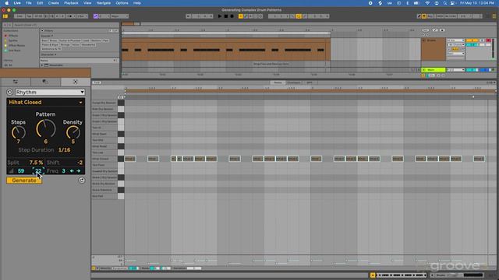Collapse the Filters section triangle
Viewport: 499px width, 280px height.
tap(42, 31)
